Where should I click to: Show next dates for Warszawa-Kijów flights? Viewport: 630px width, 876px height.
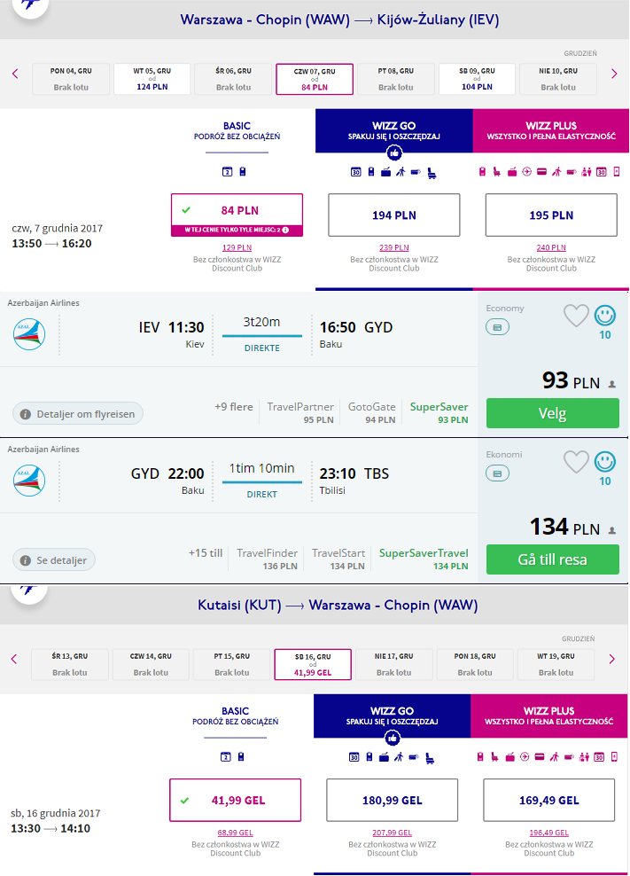(x=614, y=74)
